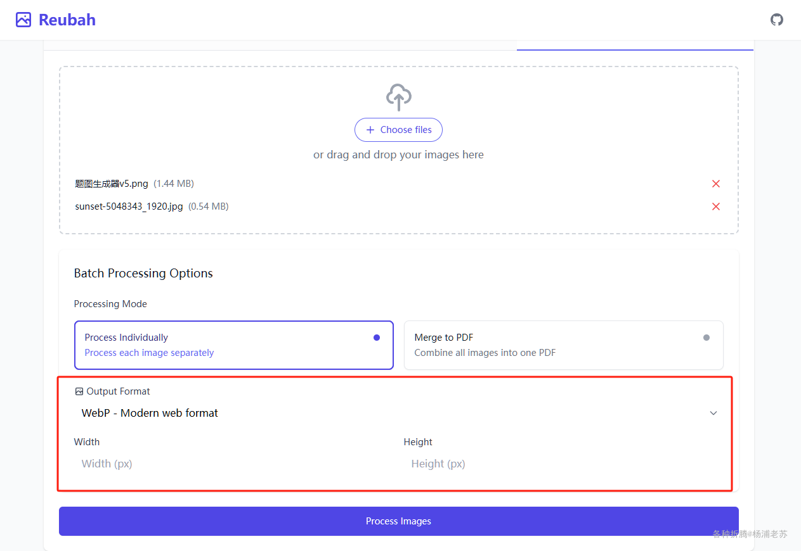The image size is (801, 551).
Task: Click the Reubah logo icon
Action: (x=23, y=20)
